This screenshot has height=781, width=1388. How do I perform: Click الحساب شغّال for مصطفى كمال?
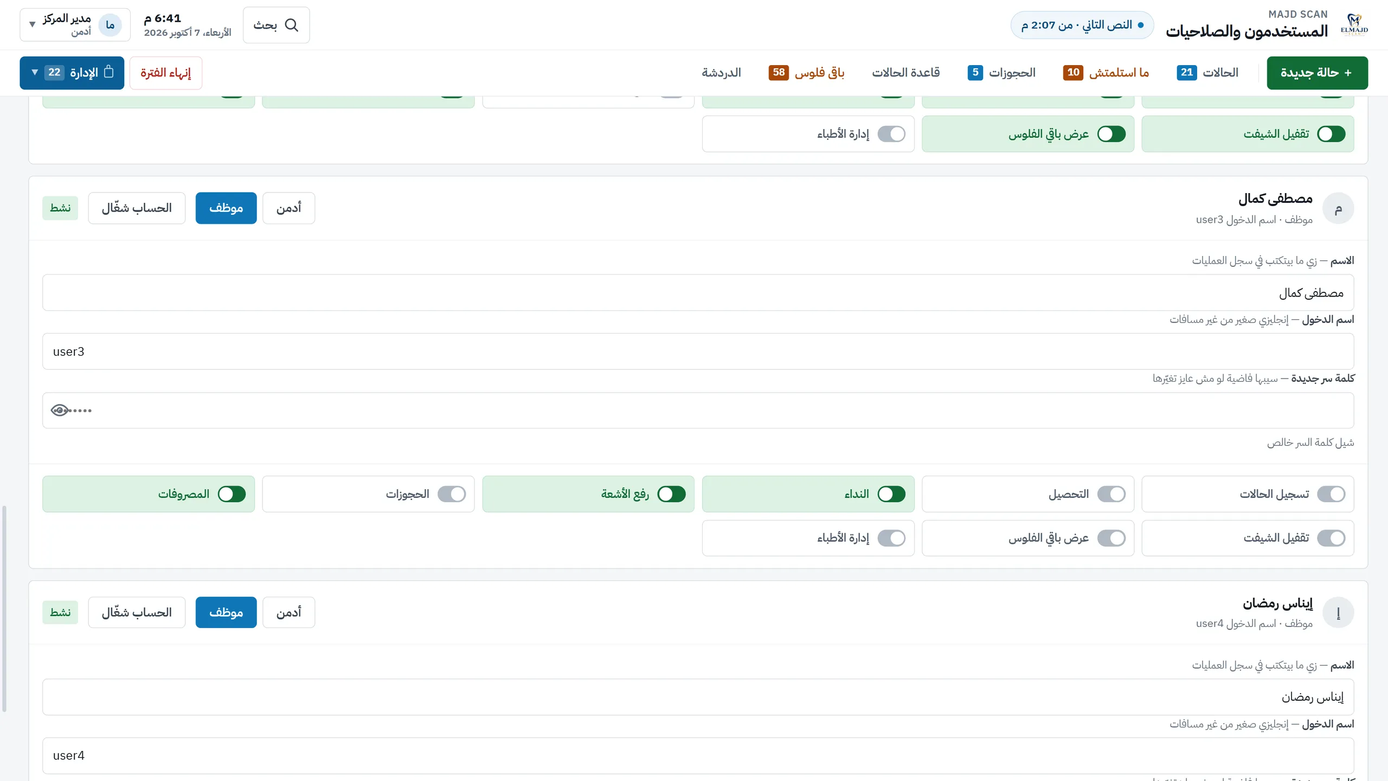pos(137,208)
